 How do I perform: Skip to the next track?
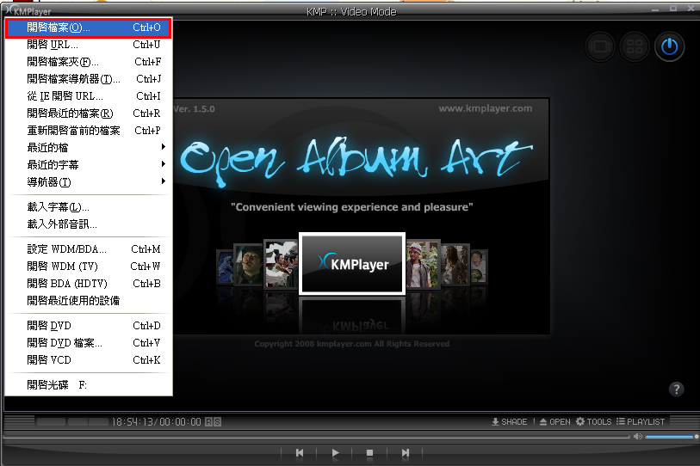(405, 452)
